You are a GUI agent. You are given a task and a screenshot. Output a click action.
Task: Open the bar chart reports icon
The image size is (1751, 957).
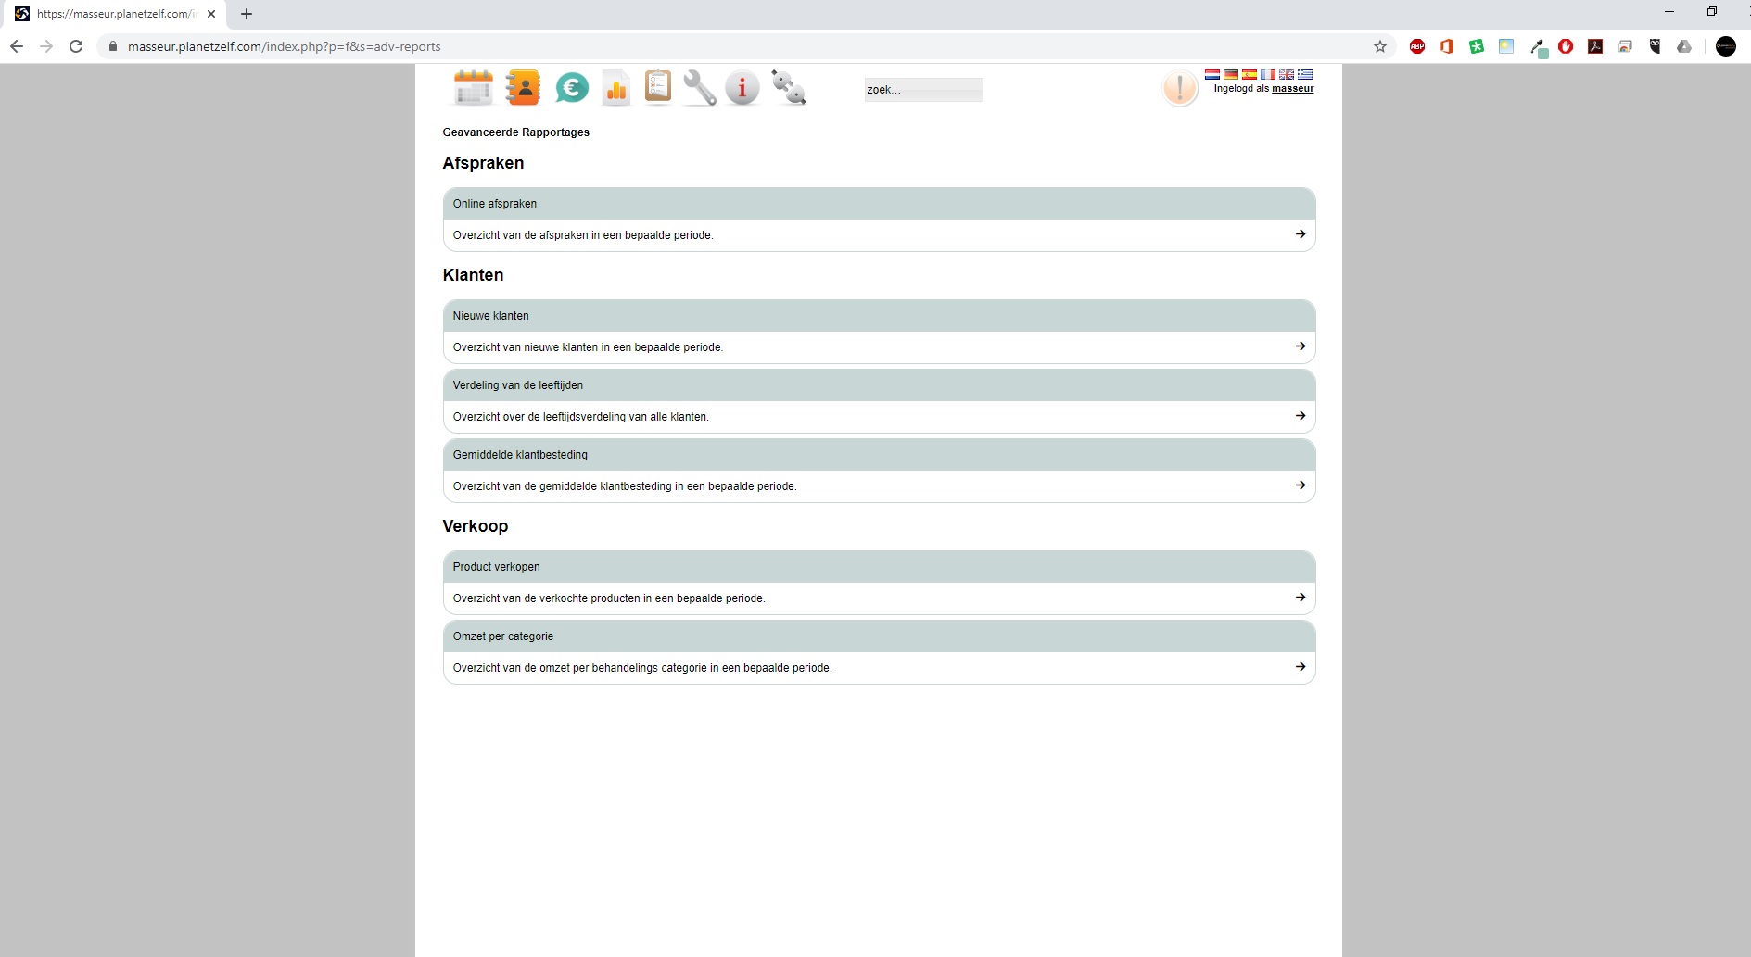tap(615, 88)
